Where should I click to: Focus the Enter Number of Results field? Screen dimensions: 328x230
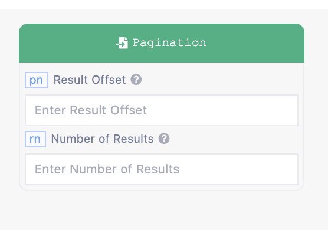pyautogui.click(x=162, y=169)
